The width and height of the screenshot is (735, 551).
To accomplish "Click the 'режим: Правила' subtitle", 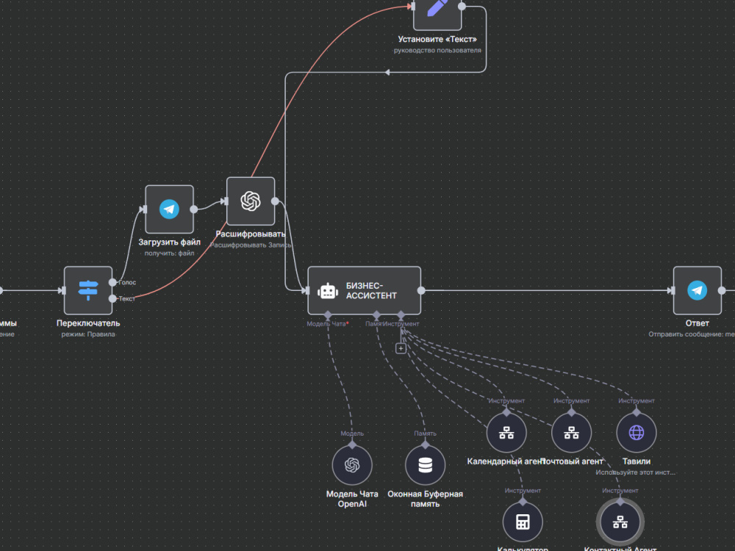I will pyautogui.click(x=88, y=334).
